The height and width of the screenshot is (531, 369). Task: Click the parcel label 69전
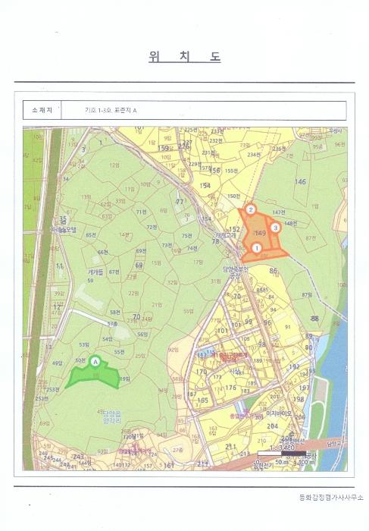point(141,251)
